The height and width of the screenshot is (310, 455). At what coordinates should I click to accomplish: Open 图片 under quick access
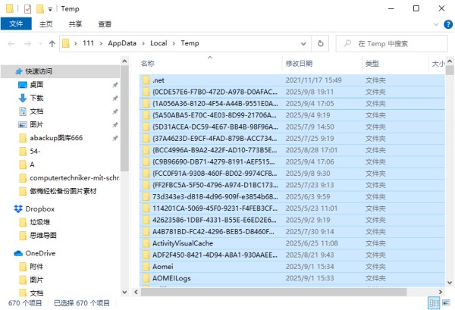36,125
